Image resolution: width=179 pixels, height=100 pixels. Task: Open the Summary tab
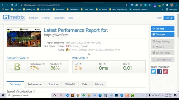coord(15,84)
